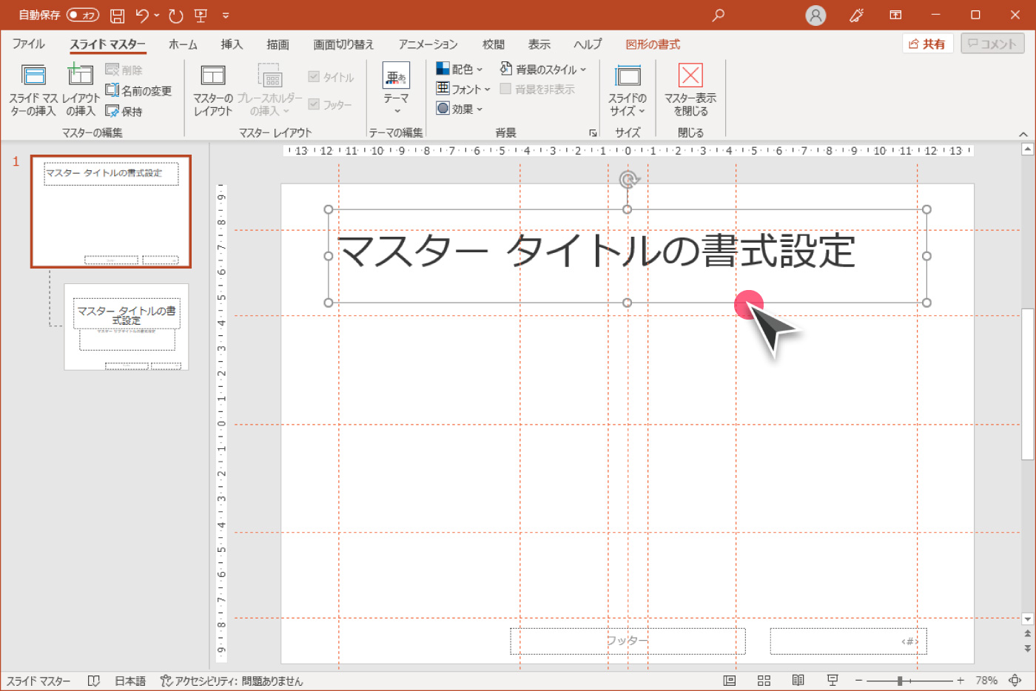The width and height of the screenshot is (1036, 691).
Task: Click 日本語 language in status bar
Action: (x=130, y=681)
